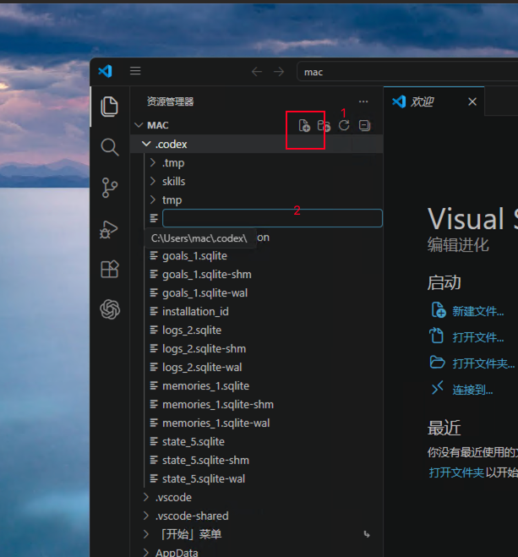Go forward with the right arrow
This screenshot has width=518, height=557.
[279, 72]
